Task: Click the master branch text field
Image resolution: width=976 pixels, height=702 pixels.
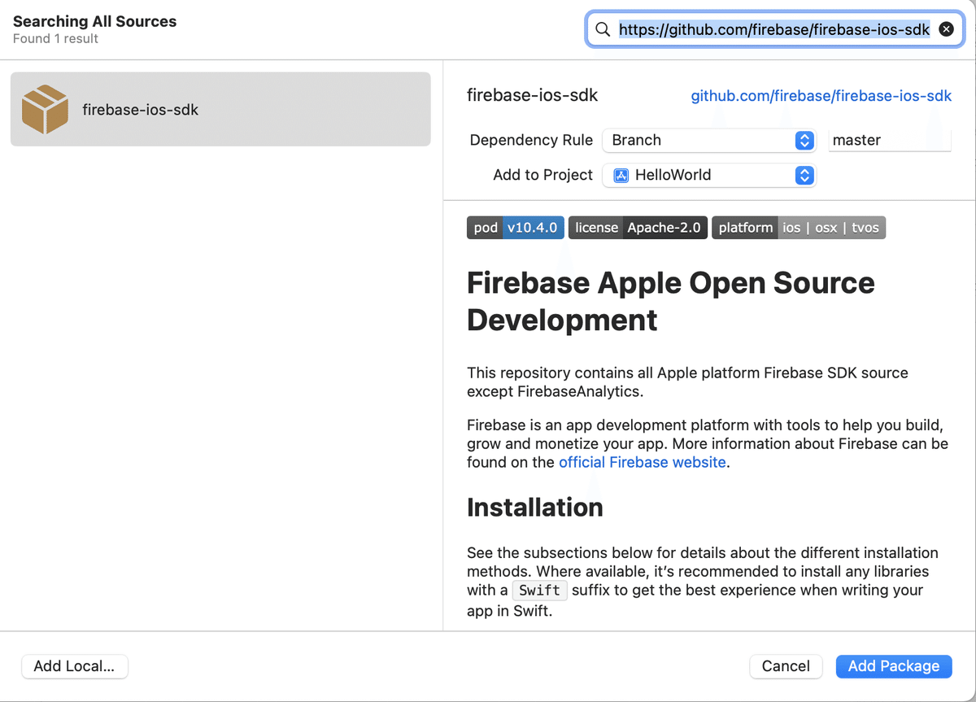Action: [x=889, y=140]
